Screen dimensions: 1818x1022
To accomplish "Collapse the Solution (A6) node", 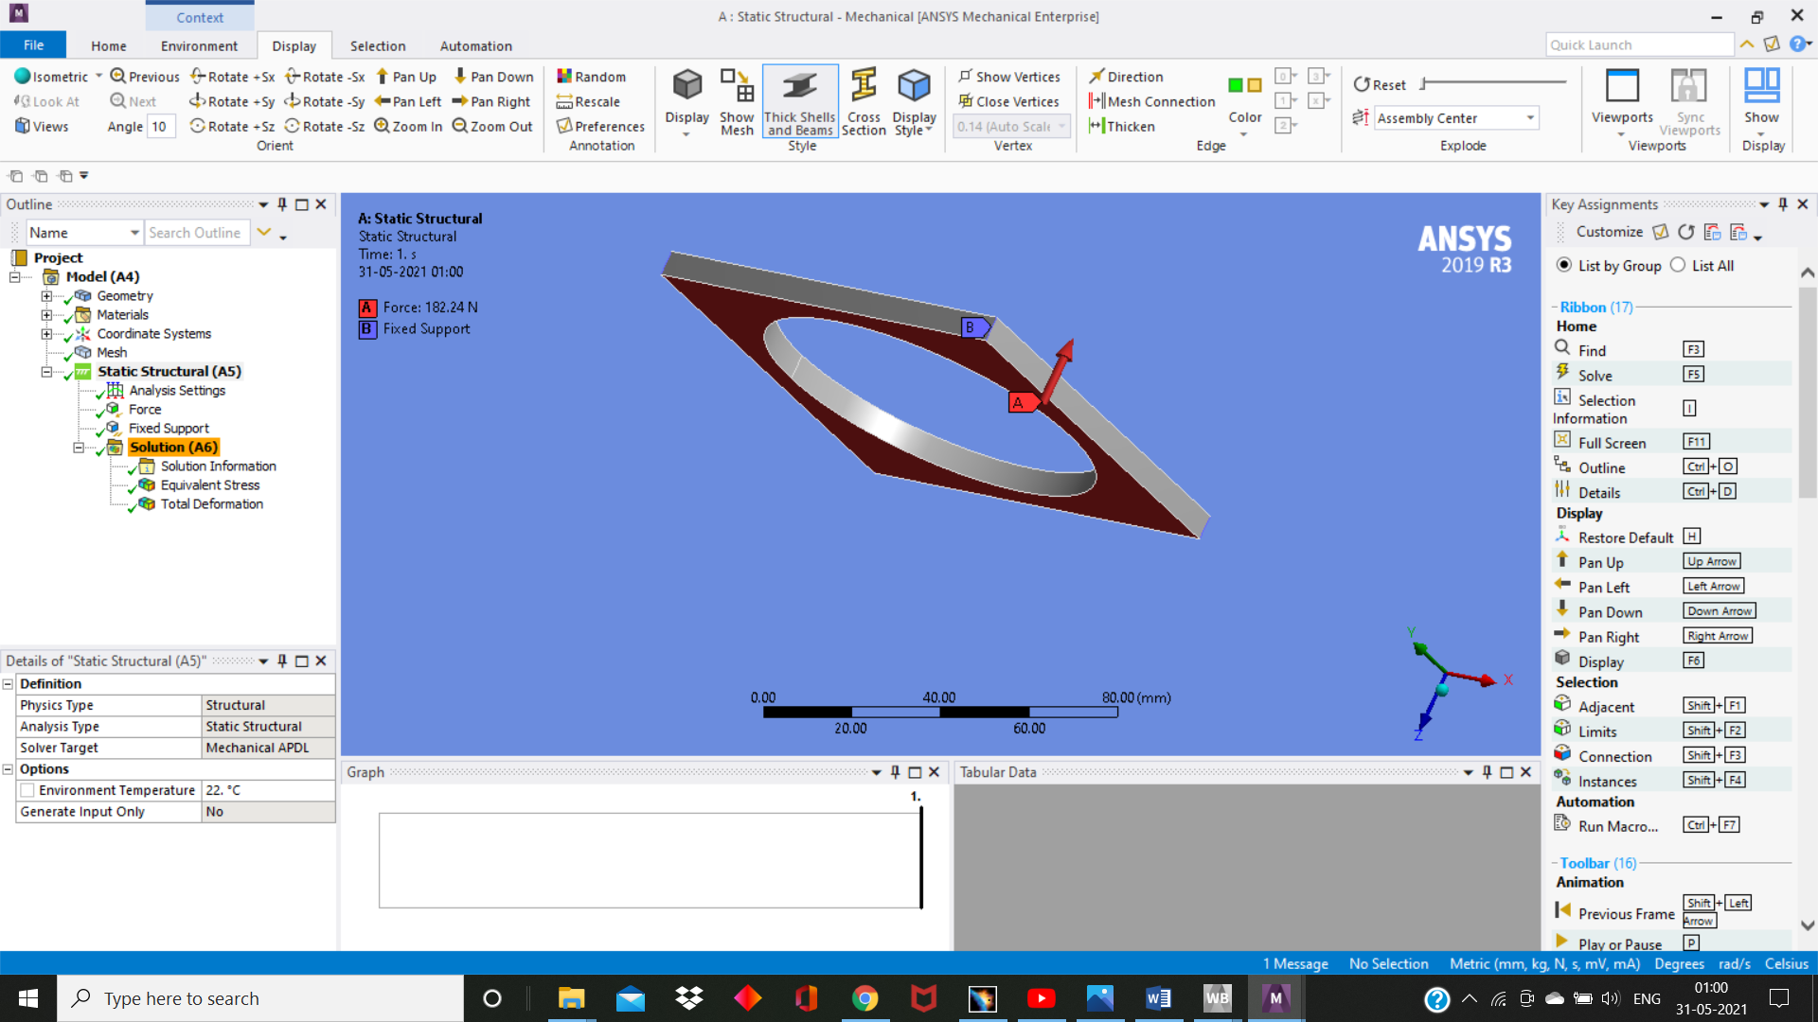I will [x=79, y=448].
